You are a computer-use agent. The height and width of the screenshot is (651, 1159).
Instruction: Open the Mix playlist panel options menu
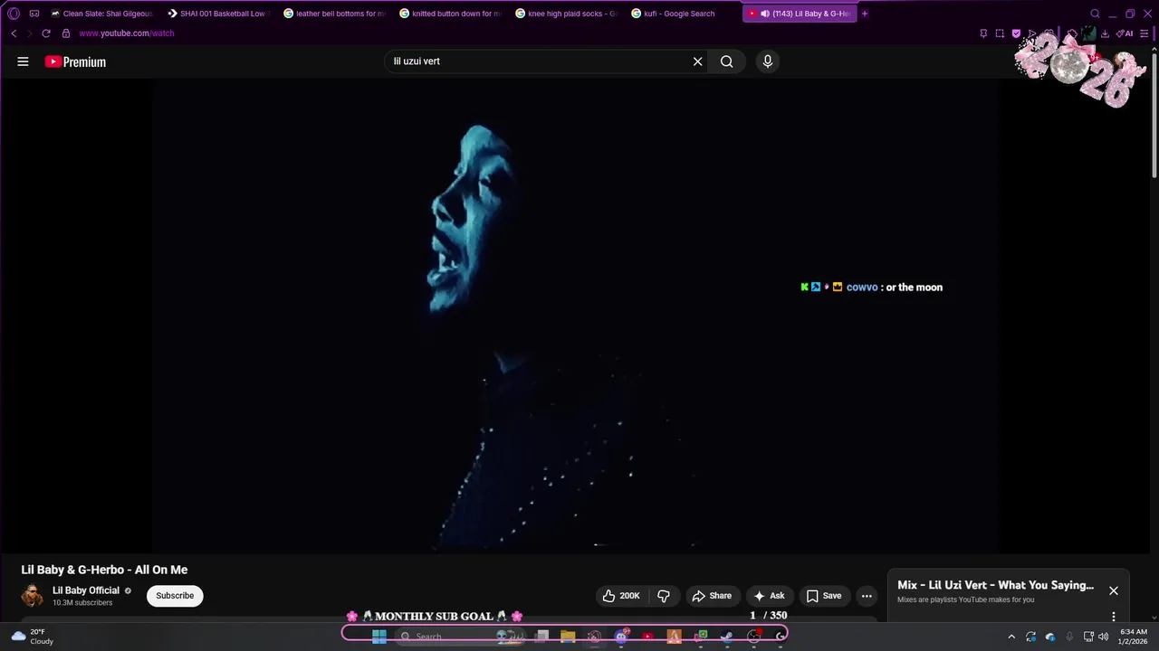(x=1114, y=617)
